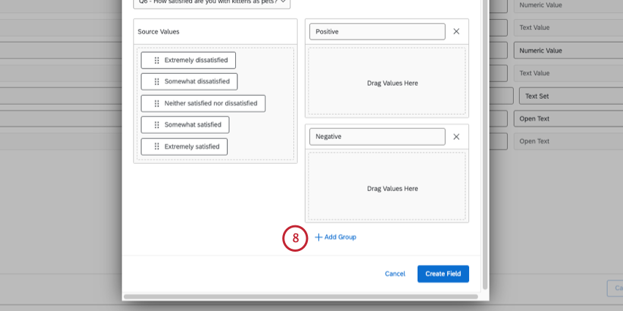Click drag handle of Somewhat satisfied
Screen dimensions: 623x311
coord(157,124)
